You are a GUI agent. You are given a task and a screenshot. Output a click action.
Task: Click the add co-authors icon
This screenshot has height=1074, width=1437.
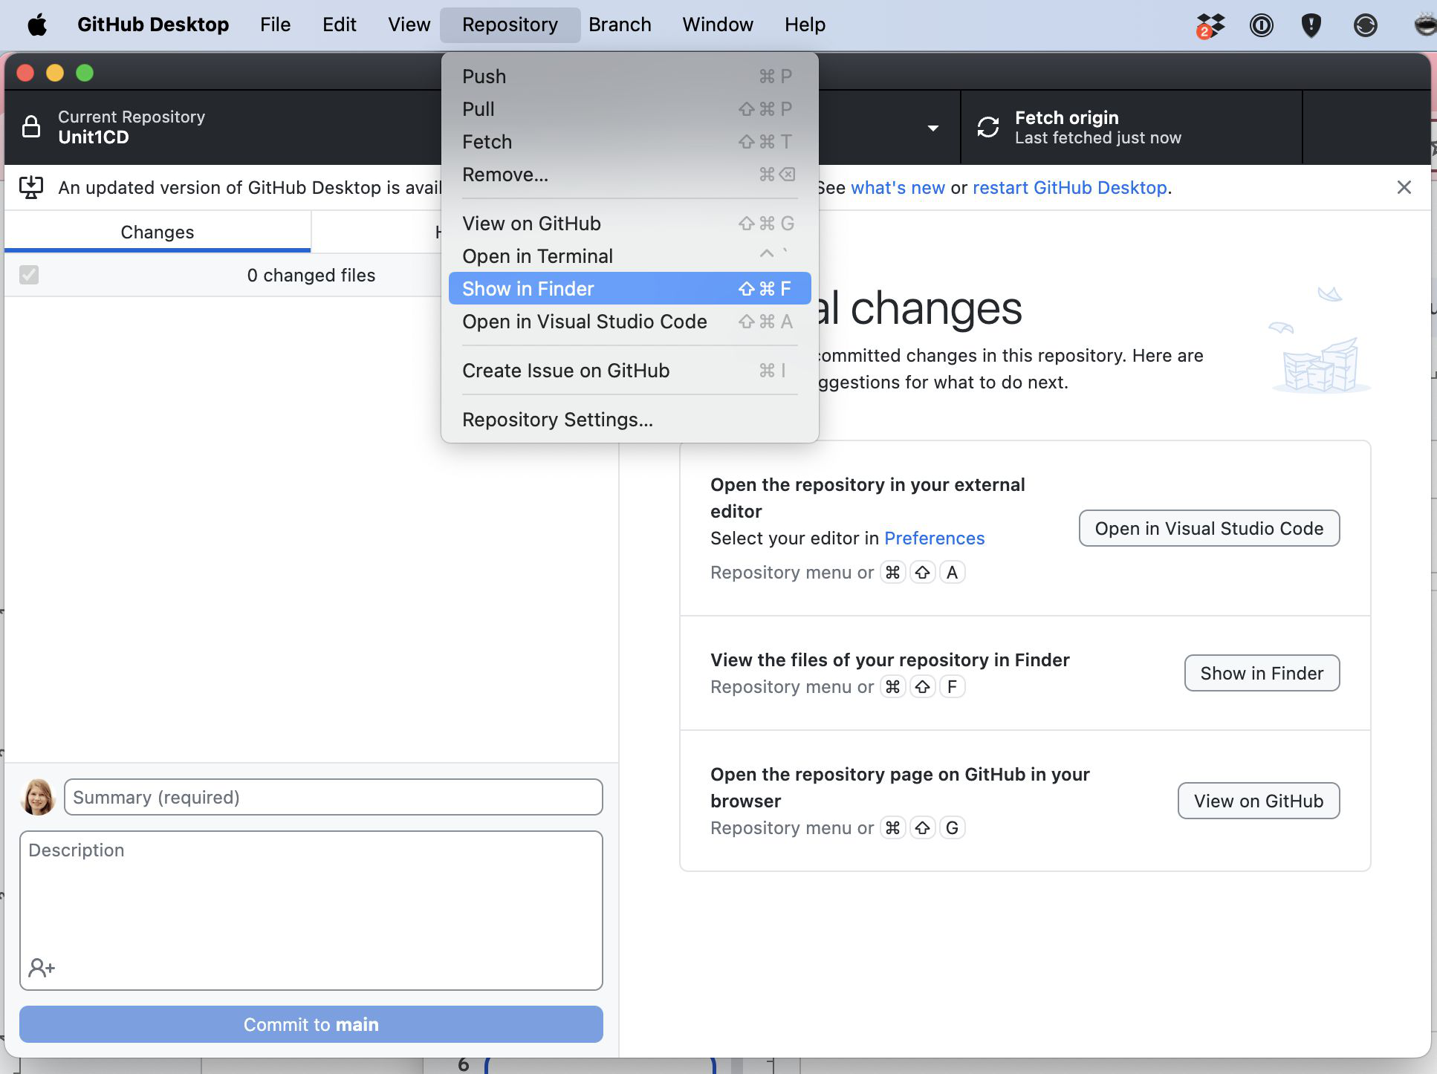coord(42,968)
